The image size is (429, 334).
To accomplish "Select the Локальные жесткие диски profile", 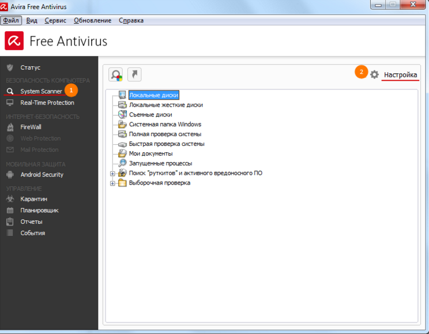I will point(166,105).
